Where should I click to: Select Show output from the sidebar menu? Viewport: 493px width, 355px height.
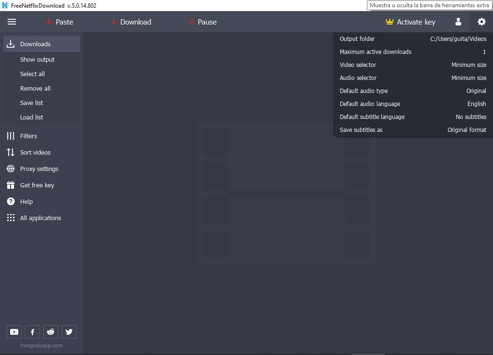(x=37, y=59)
